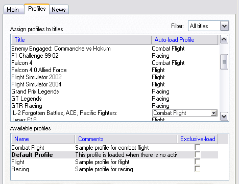Click the Exclusive-load column header
This screenshot has height=184, width=239.
click(x=198, y=139)
